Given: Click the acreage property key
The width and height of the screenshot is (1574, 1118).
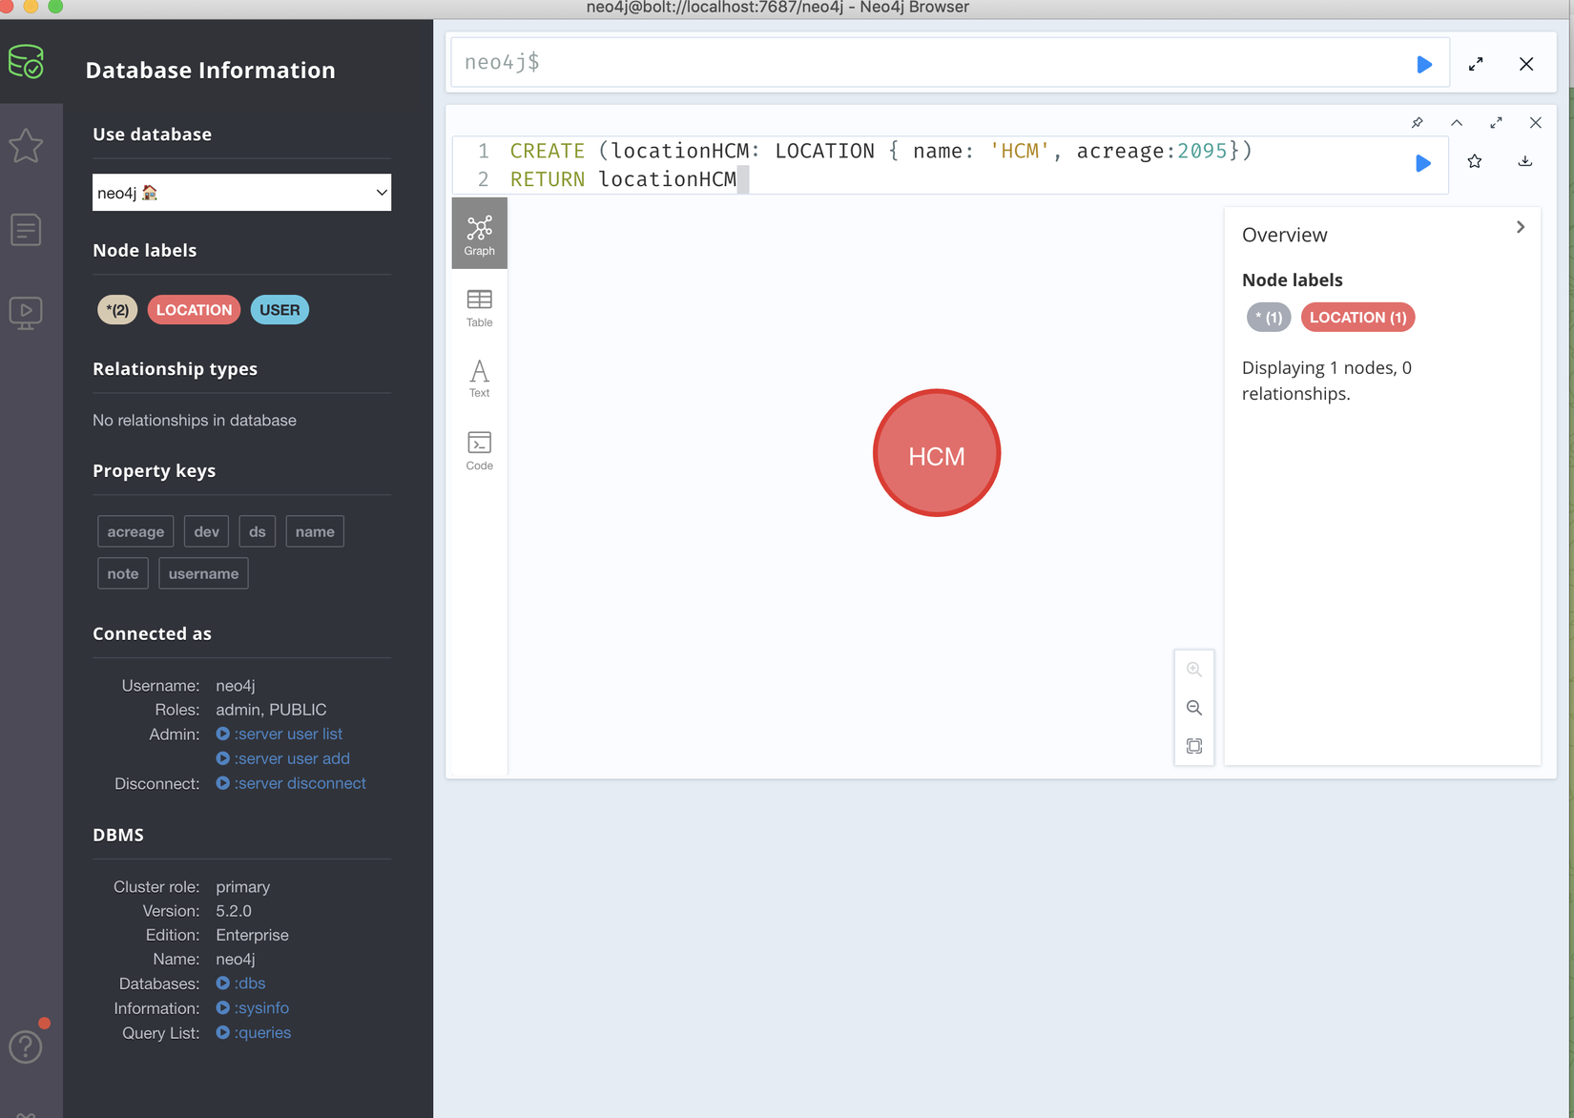Looking at the screenshot, I should (135, 531).
